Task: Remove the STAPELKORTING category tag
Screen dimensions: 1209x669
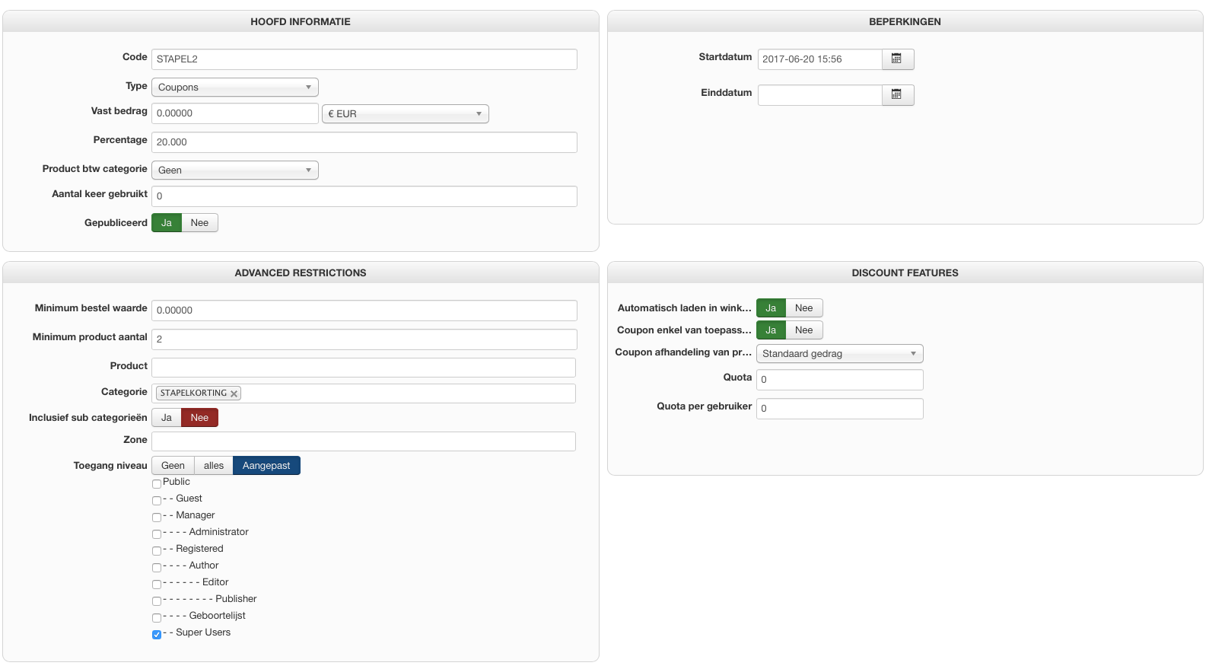Action: point(234,393)
